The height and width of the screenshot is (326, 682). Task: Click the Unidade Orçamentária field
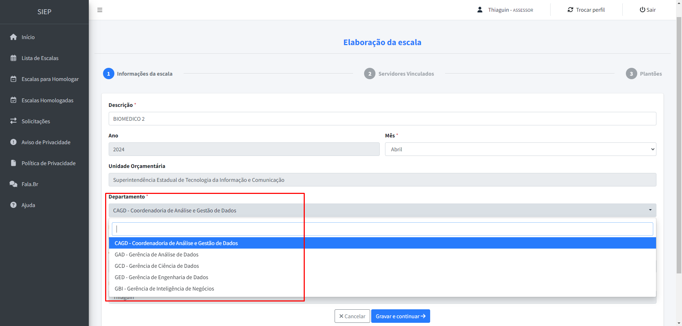click(x=382, y=180)
